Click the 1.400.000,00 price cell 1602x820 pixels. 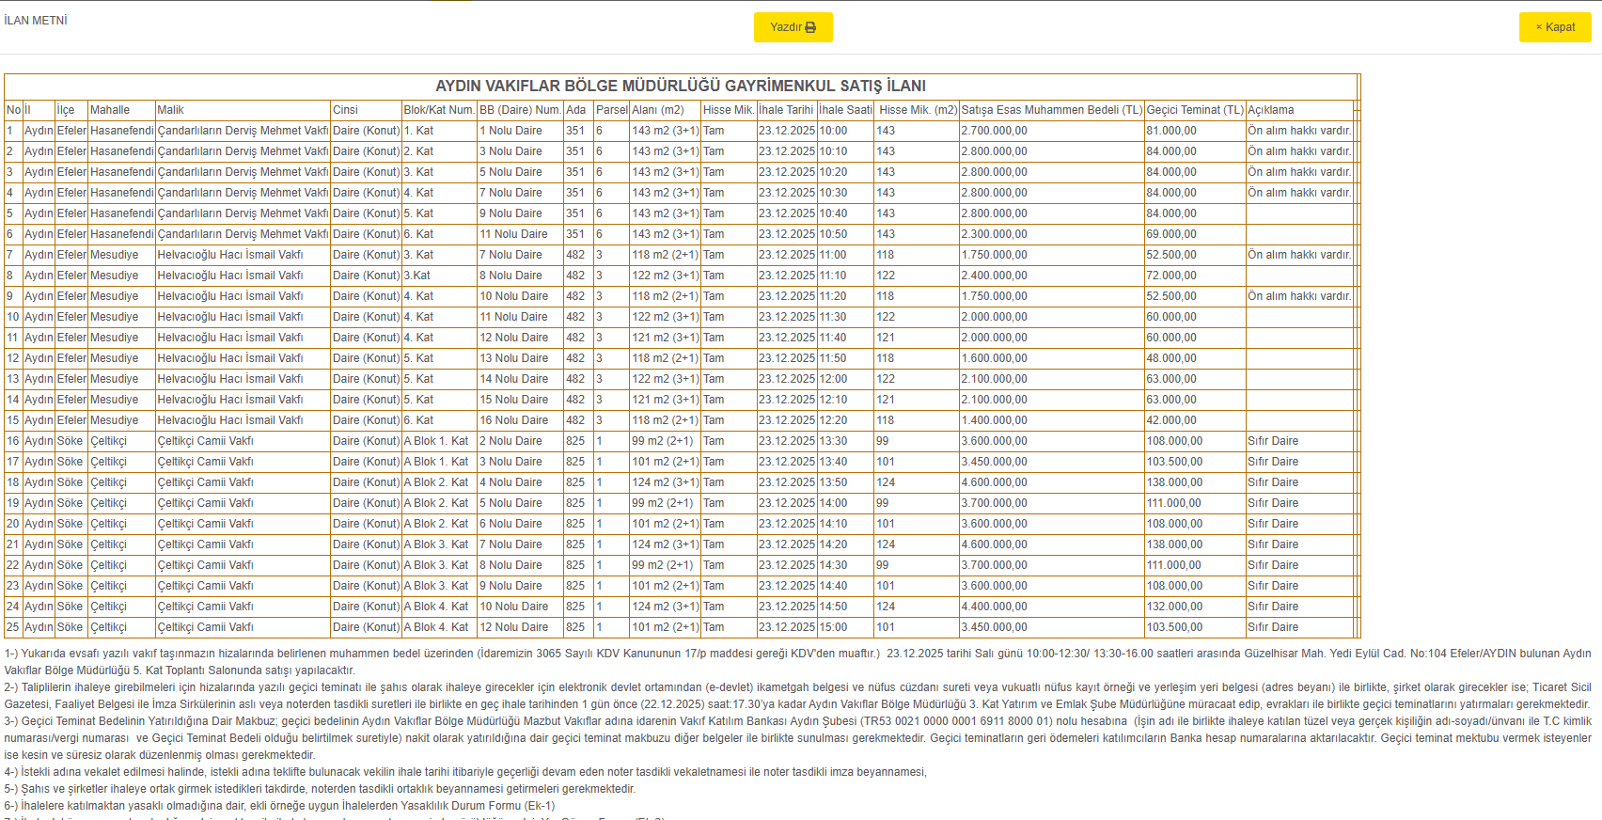pos(994,420)
